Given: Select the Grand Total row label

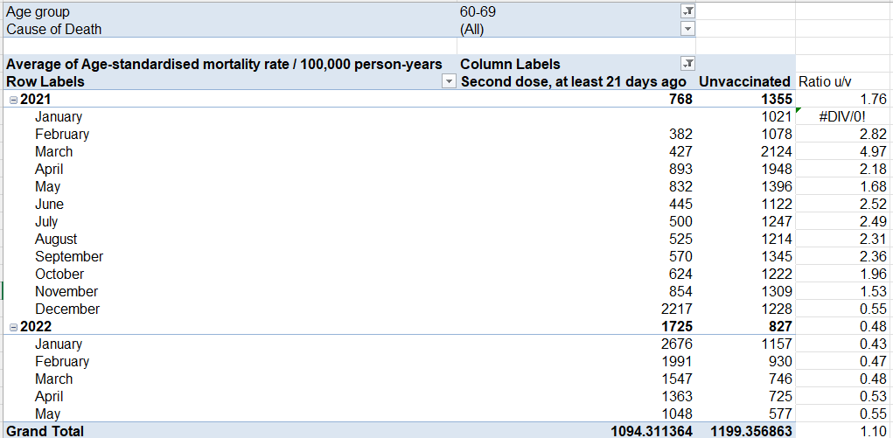Looking at the screenshot, I should click(230, 431).
